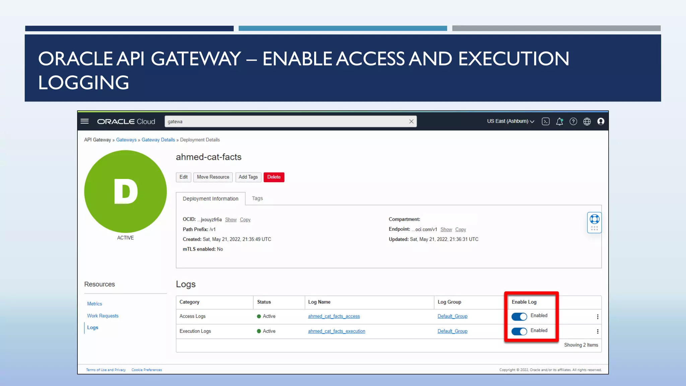The width and height of the screenshot is (686, 386).
Task: Open the Cloud Shell developer tools icon
Action: click(546, 121)
